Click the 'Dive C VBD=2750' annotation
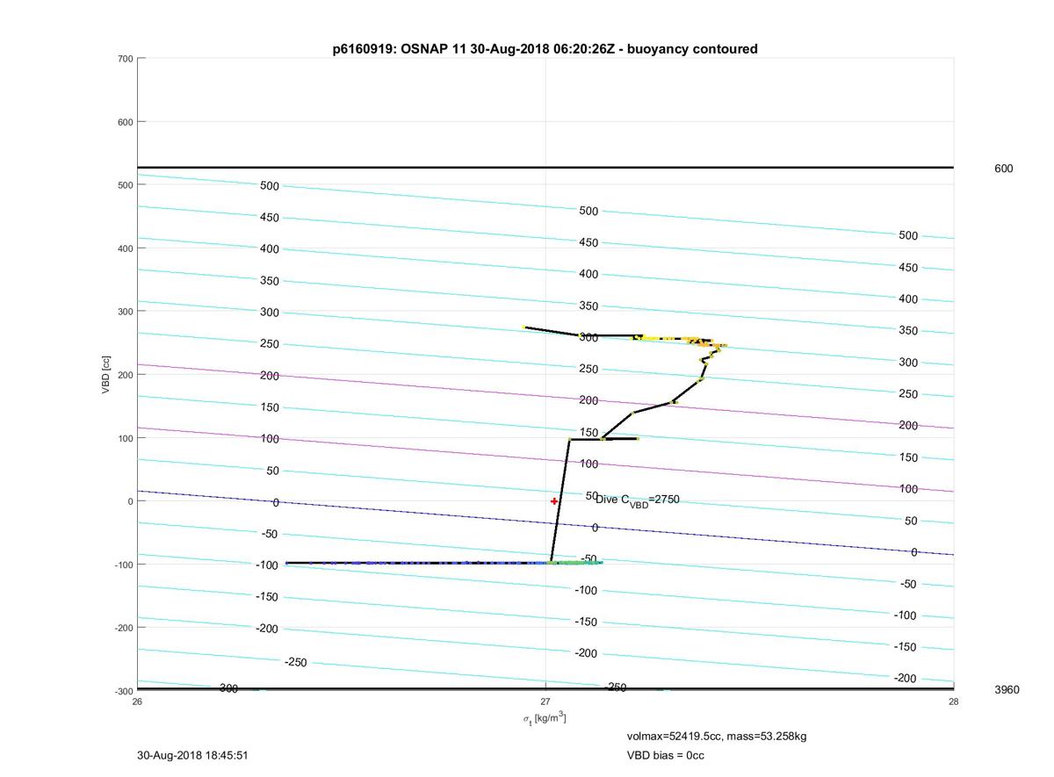Viewport: 1054px width, 777px height. (638, 500)
